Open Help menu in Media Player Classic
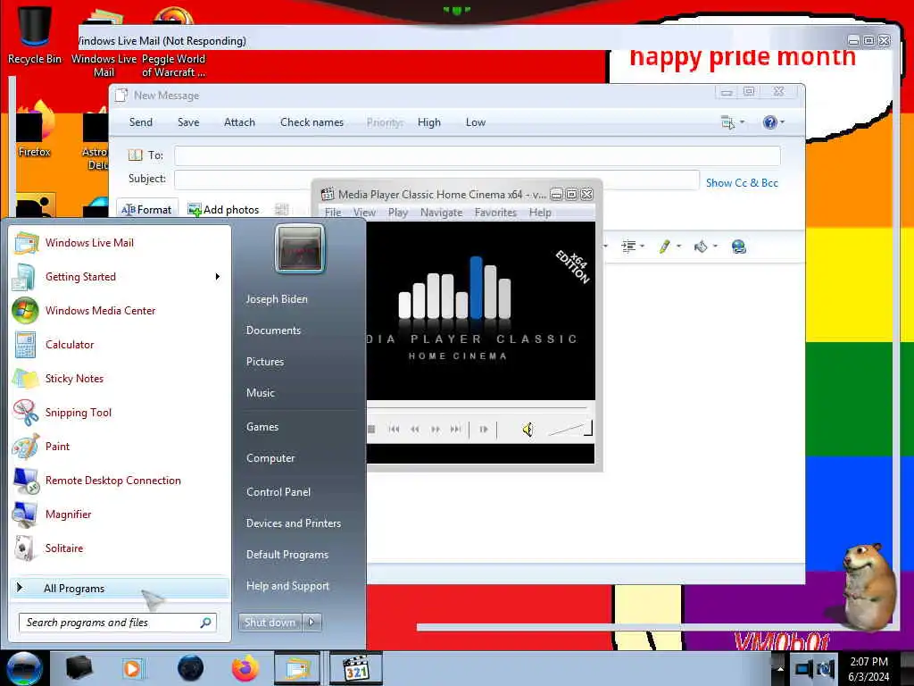914x686 pixels. pos(540,213)
